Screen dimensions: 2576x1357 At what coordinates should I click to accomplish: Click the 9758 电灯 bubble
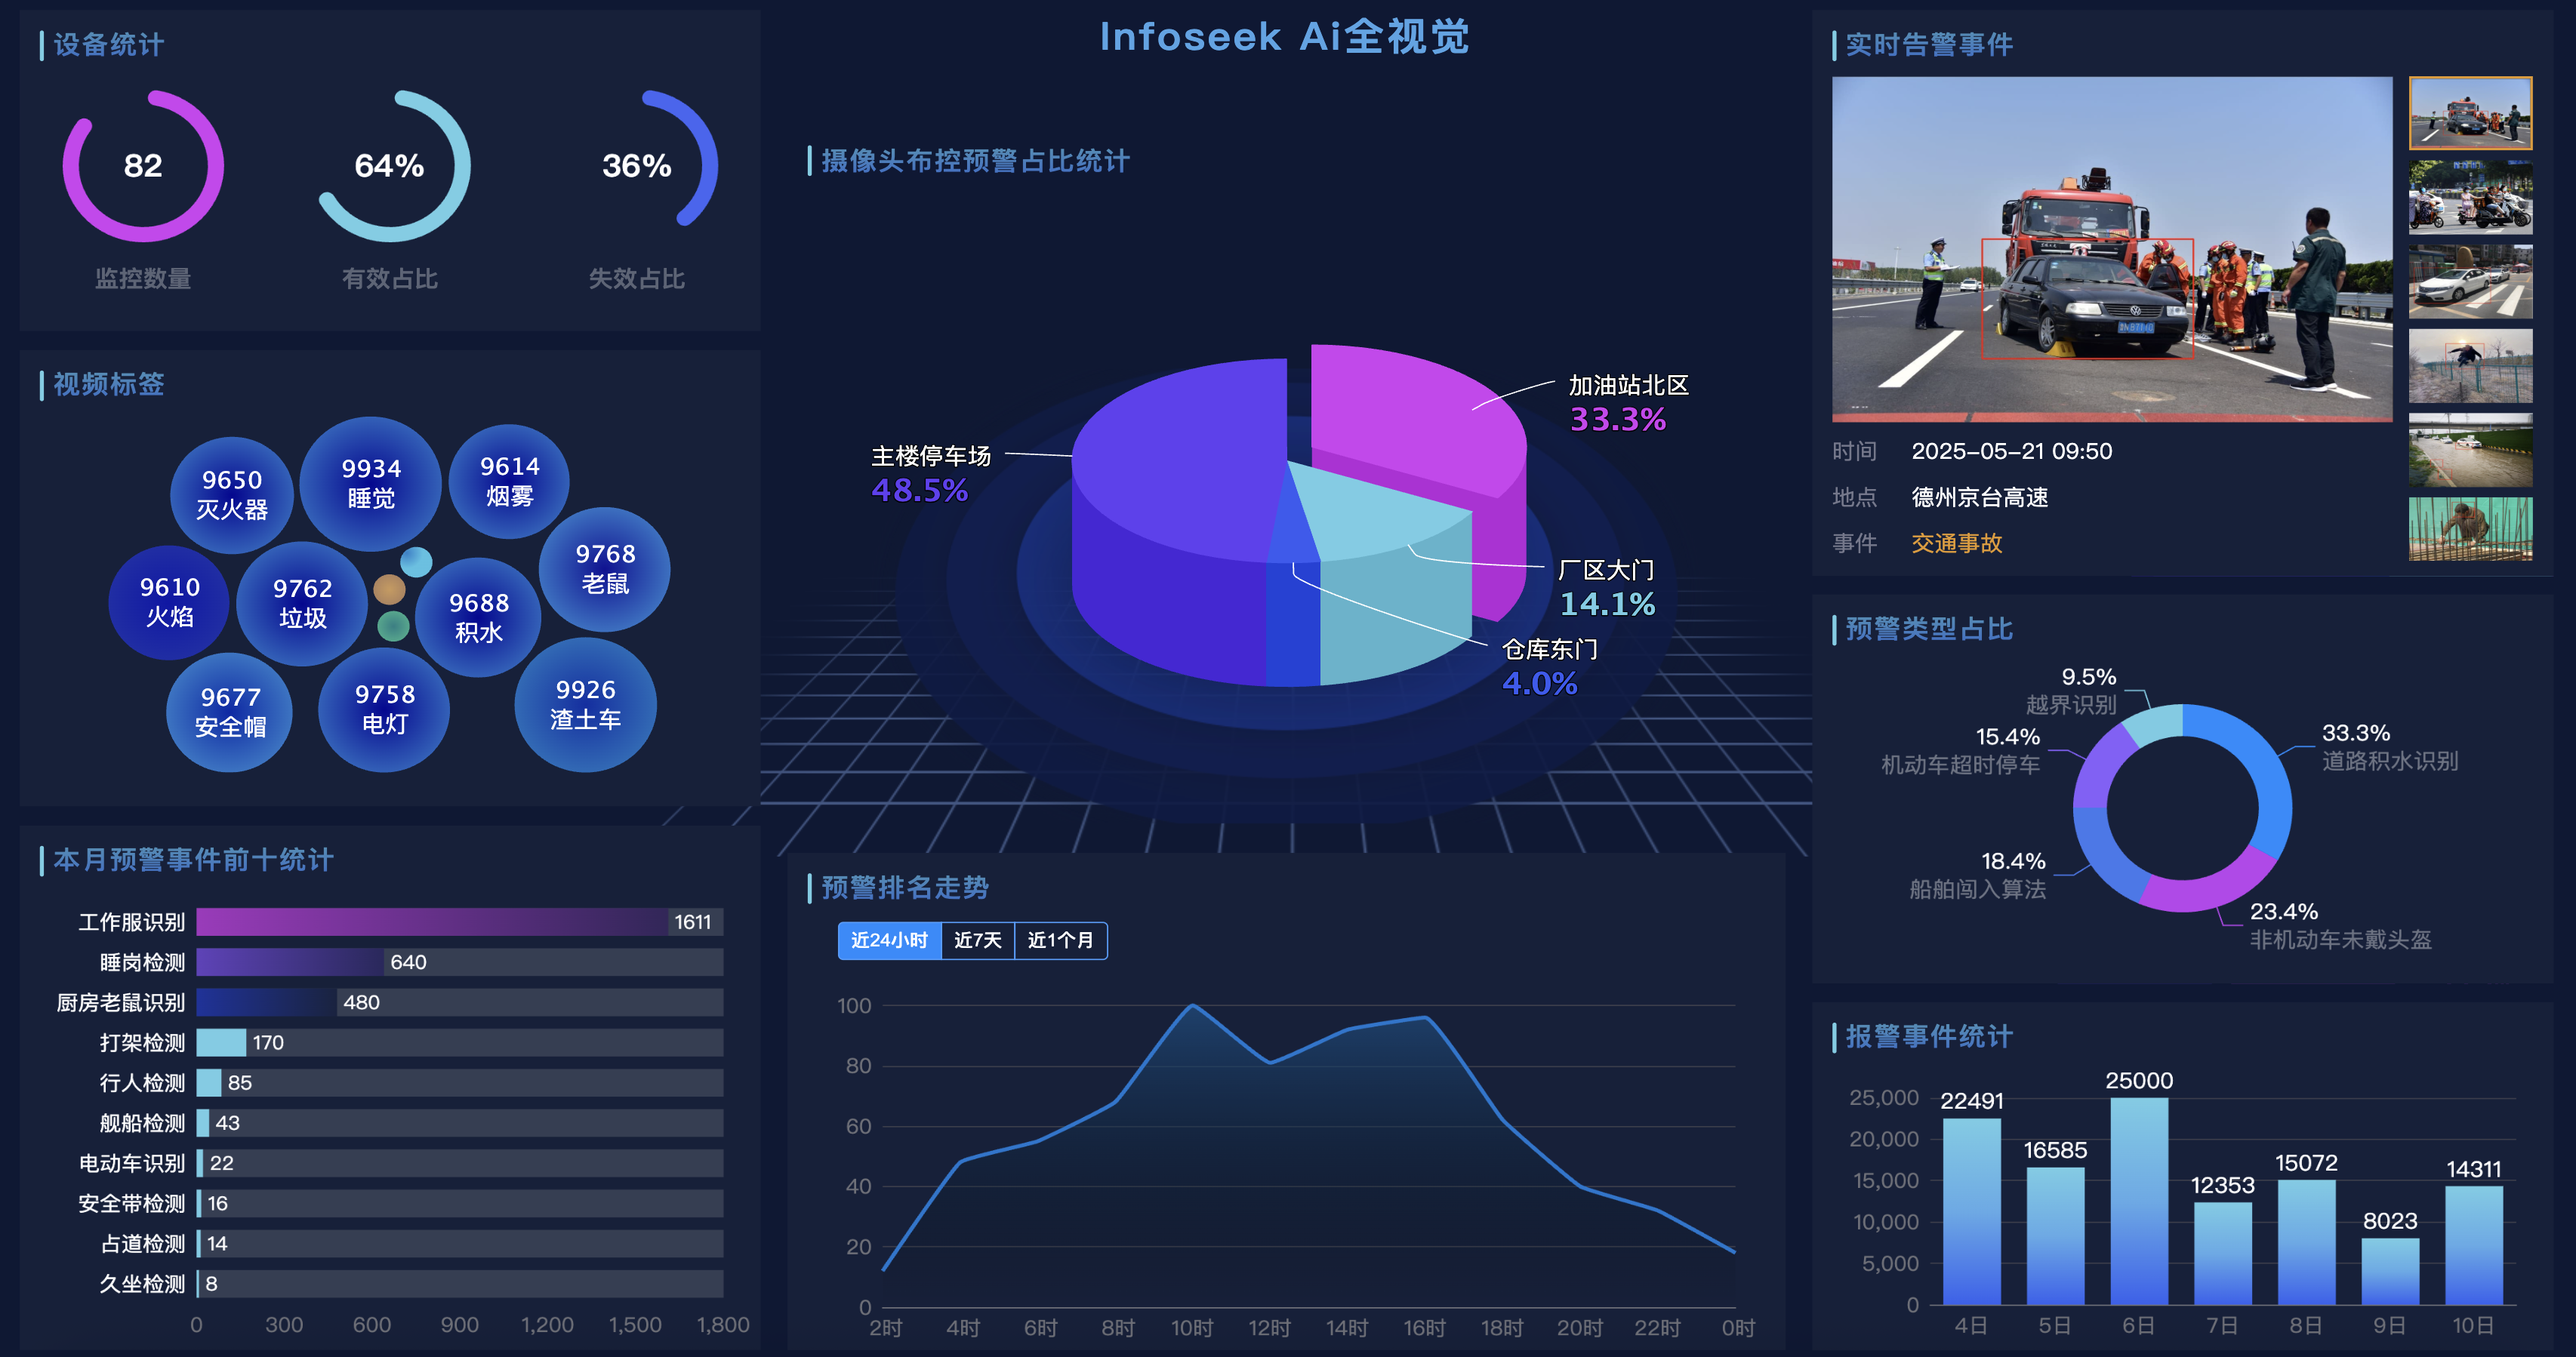384,709
